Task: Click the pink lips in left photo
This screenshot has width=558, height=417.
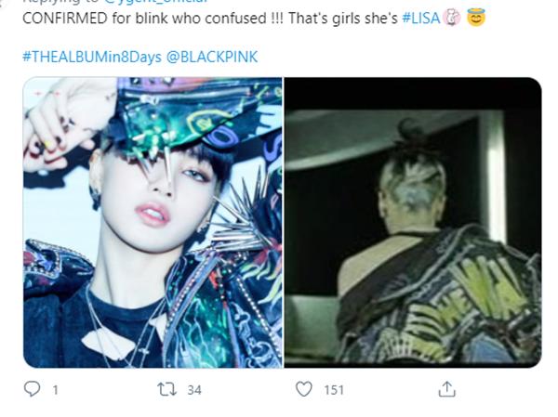Action: pyautogui.click(x=153, y=214)
